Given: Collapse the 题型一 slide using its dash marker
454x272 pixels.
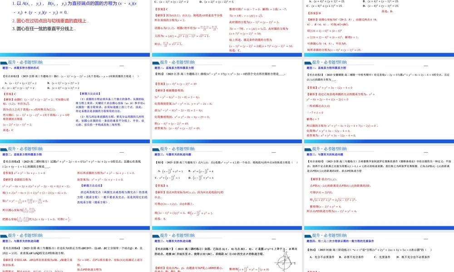Looking at the screenshot, I should [x=122, y=66].
